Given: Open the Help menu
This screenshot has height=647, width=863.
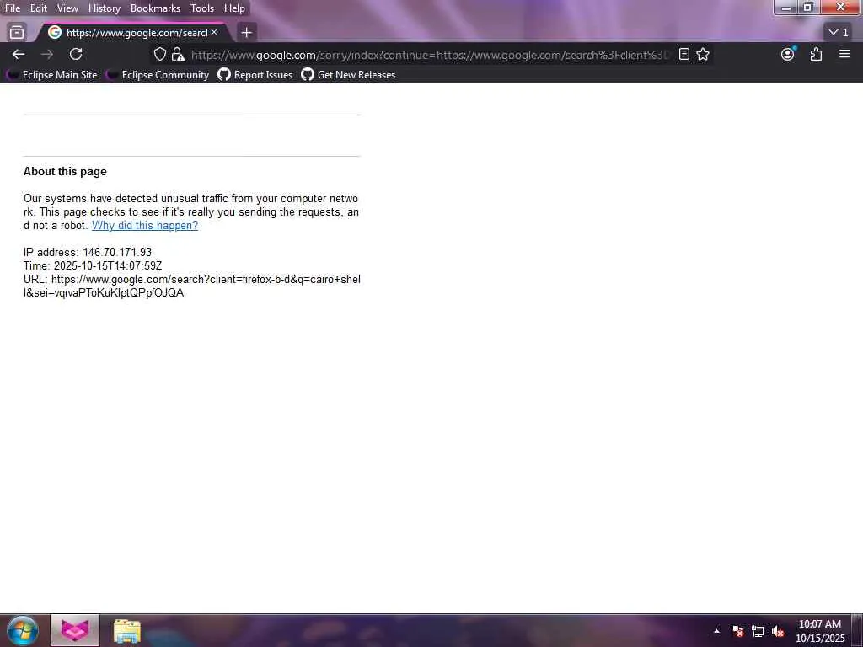Looking at the screenshot, I should click(x=234, y=8).
